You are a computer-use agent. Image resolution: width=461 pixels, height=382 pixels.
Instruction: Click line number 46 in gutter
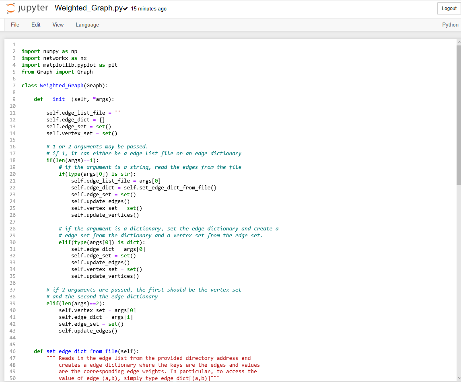click(x=12, y=351)
